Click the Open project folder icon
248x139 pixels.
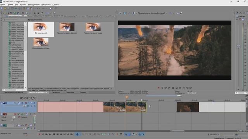[x=5, y=8]
